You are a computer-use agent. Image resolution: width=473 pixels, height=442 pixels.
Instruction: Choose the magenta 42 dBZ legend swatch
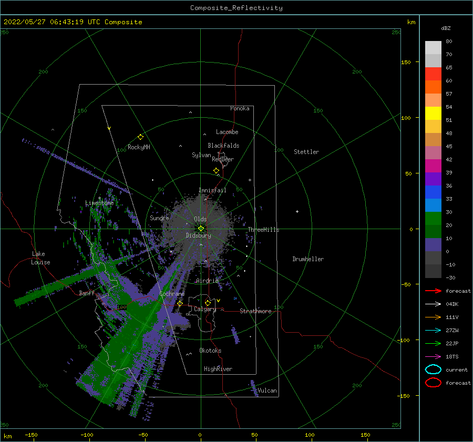[x=433, y=166]
